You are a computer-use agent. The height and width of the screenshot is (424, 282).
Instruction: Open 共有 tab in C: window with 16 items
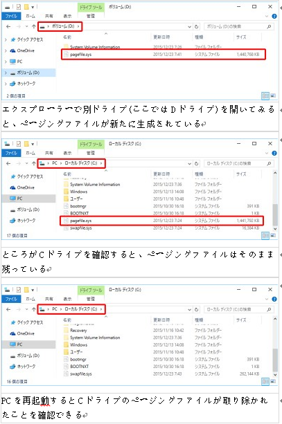pyautogui.click(x=49, y=299)
